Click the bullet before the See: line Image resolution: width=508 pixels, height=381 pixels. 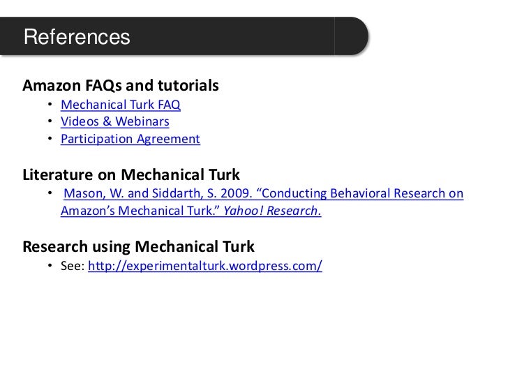50,266
